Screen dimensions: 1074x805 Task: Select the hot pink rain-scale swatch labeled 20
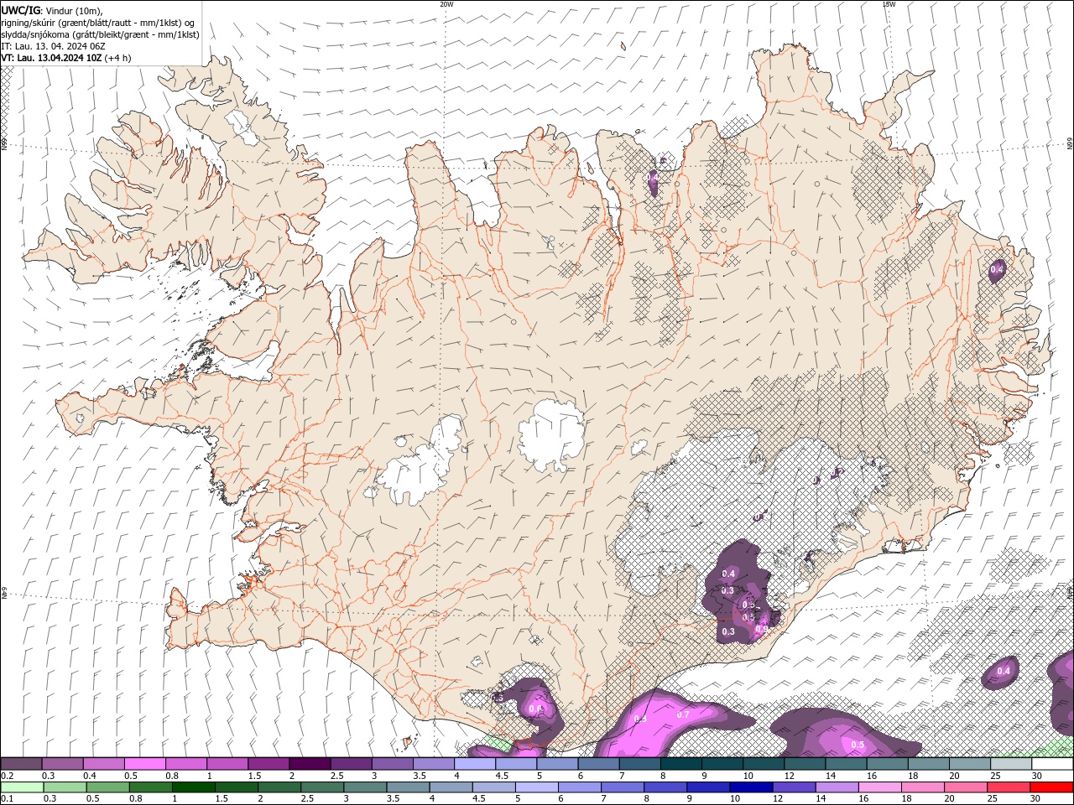pyautogui.click(x=965, y=787)
